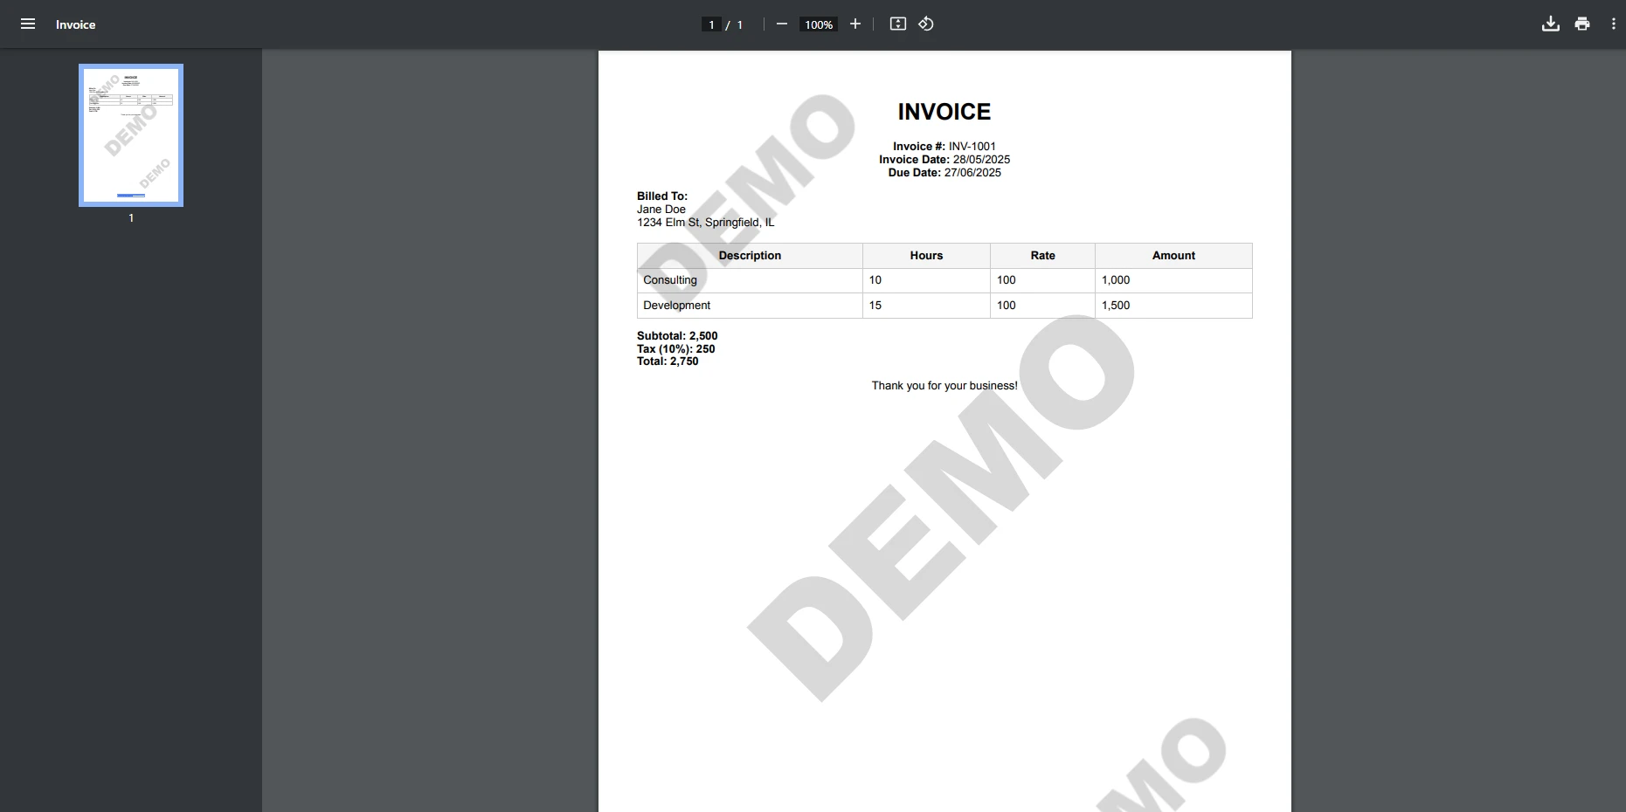
Task: Click Thank you for your business text
Action: (x=944, y=386)
